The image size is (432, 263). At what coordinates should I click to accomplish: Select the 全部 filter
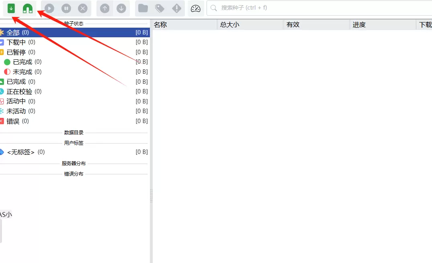(13, 32)
